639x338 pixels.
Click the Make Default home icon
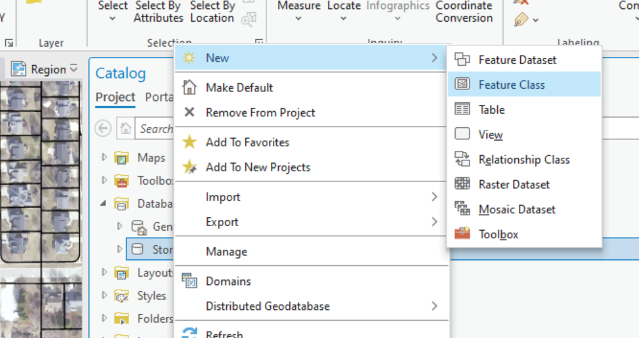click(190, 88)
